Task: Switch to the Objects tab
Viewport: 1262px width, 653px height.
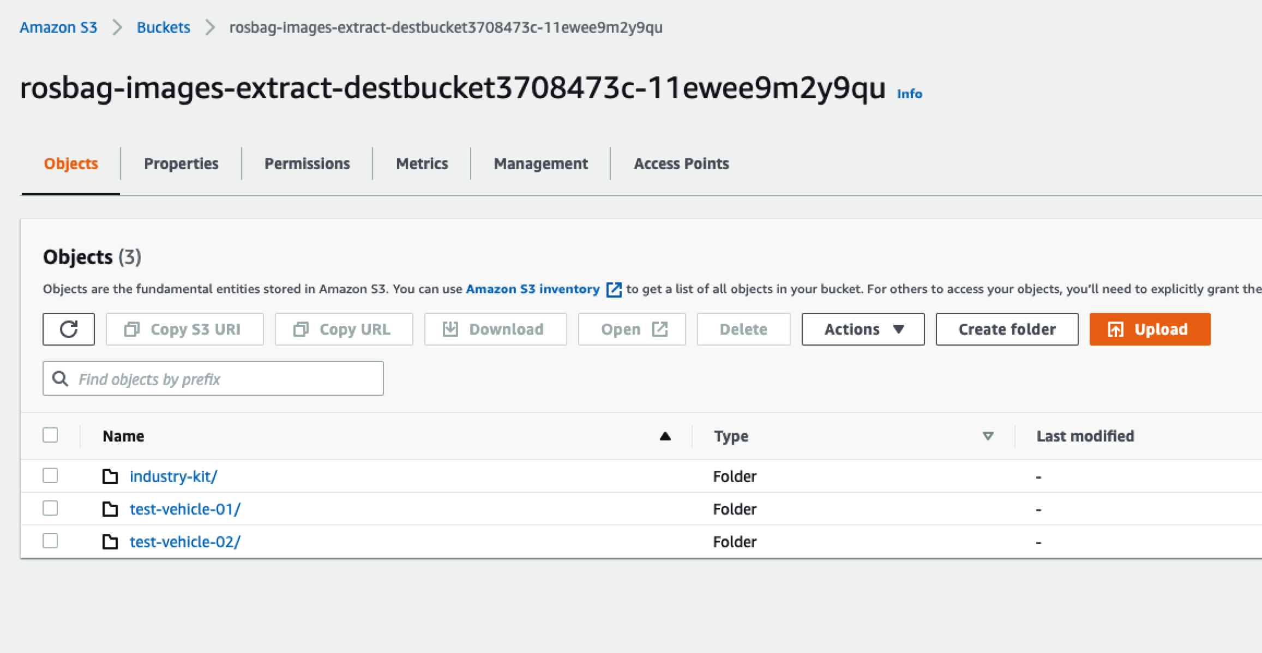Action: [x=71, y=164]
